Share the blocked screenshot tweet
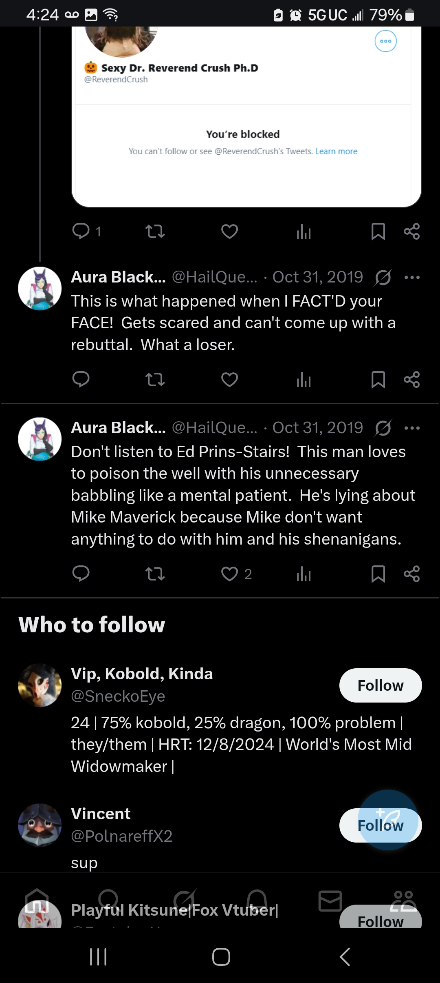Viewport: 440px width, 983px height. click(411, 231)
